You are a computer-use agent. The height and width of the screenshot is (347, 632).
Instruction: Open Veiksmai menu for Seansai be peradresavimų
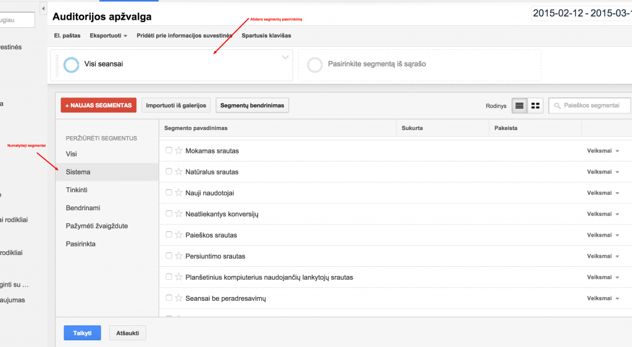tap(602, 298)
